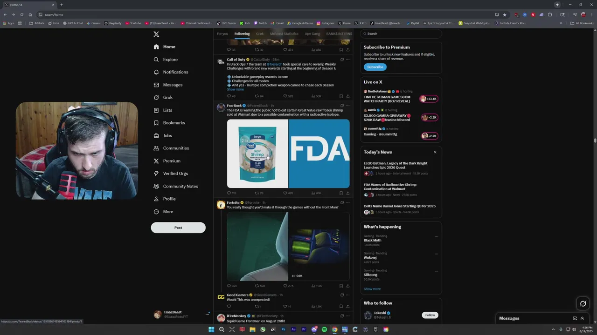This screenshot has width=597, height=335.
Task: Click the Post button
Action: click(178, 228)
